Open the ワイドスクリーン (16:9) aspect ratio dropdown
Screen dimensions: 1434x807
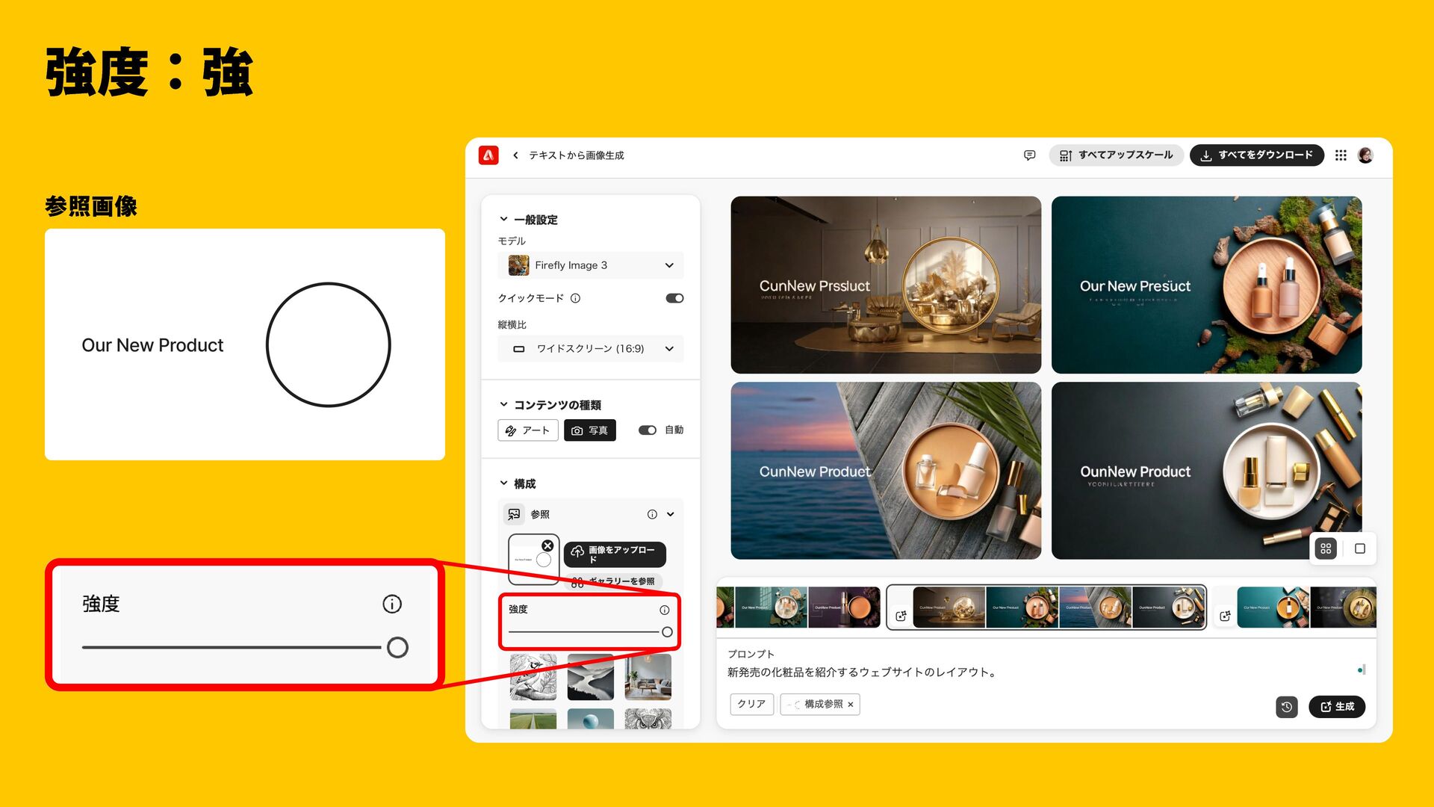(590, 349)
